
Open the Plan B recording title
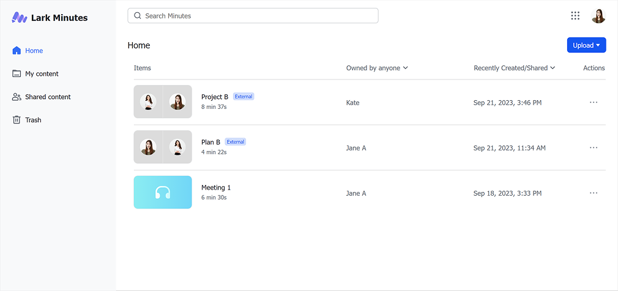pos(210,142)
